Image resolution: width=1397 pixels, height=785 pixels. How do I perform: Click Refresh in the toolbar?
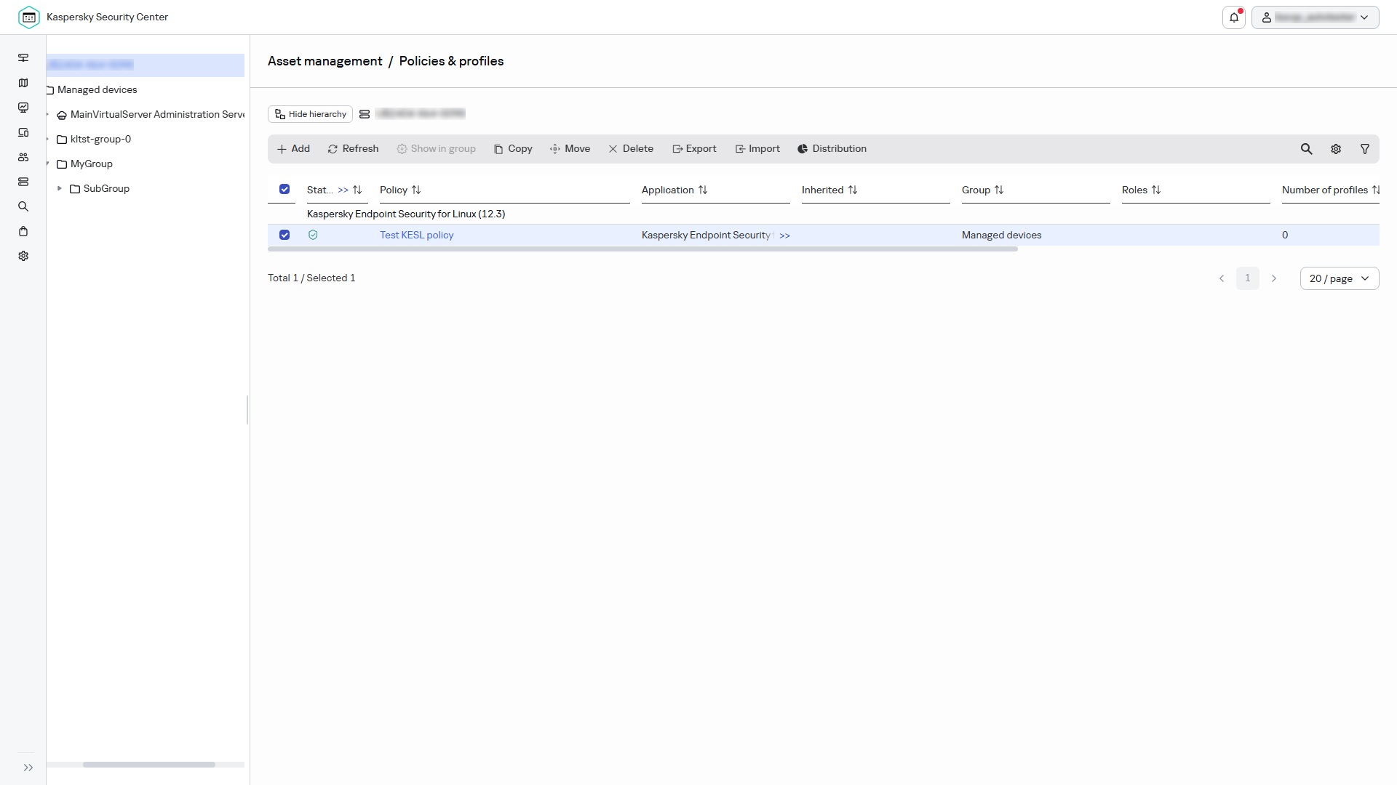353,149
